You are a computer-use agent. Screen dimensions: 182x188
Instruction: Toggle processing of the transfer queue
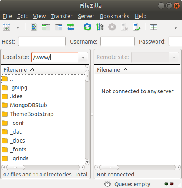pos(100,27)
